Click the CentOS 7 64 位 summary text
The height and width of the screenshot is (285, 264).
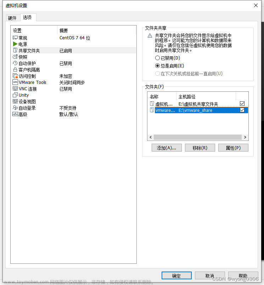[75, 38]
